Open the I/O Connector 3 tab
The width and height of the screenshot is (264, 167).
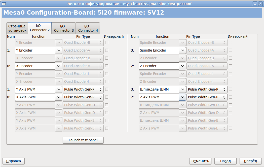64,28
